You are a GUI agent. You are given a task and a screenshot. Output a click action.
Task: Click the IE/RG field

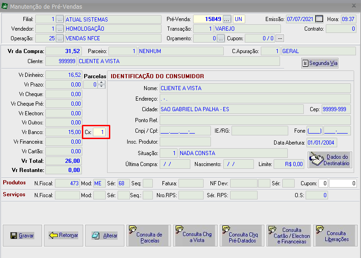[x=260, y=131]
